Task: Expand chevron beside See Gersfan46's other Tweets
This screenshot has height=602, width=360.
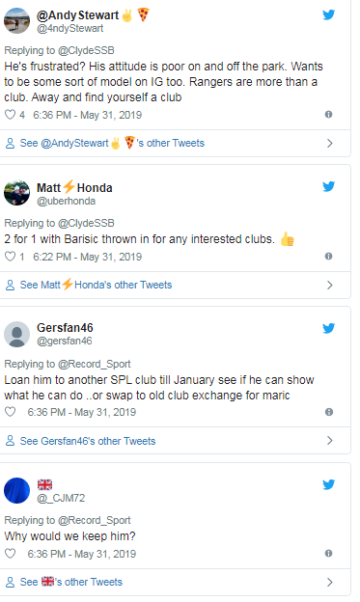Action: (x=330, y=440)
